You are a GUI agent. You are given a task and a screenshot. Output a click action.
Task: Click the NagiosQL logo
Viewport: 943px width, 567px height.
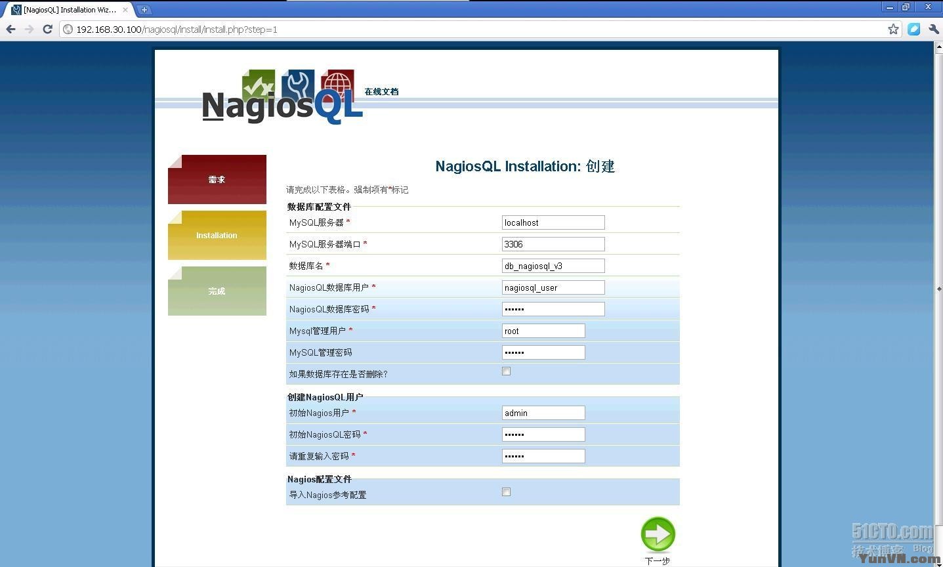282,97
